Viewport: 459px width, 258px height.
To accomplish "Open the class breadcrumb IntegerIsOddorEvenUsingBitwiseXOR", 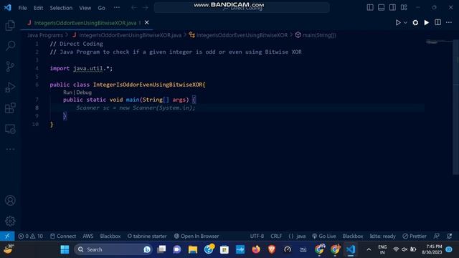I will (238, 35).
